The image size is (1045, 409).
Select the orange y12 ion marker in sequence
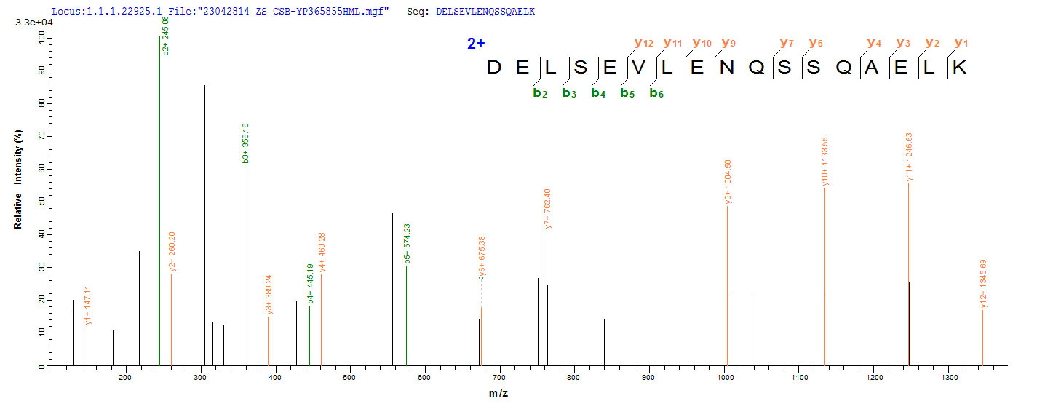pos(643,43)
